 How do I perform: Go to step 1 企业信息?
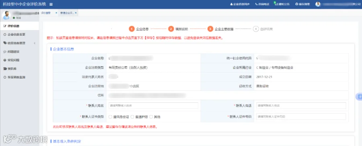pos(138,29)
